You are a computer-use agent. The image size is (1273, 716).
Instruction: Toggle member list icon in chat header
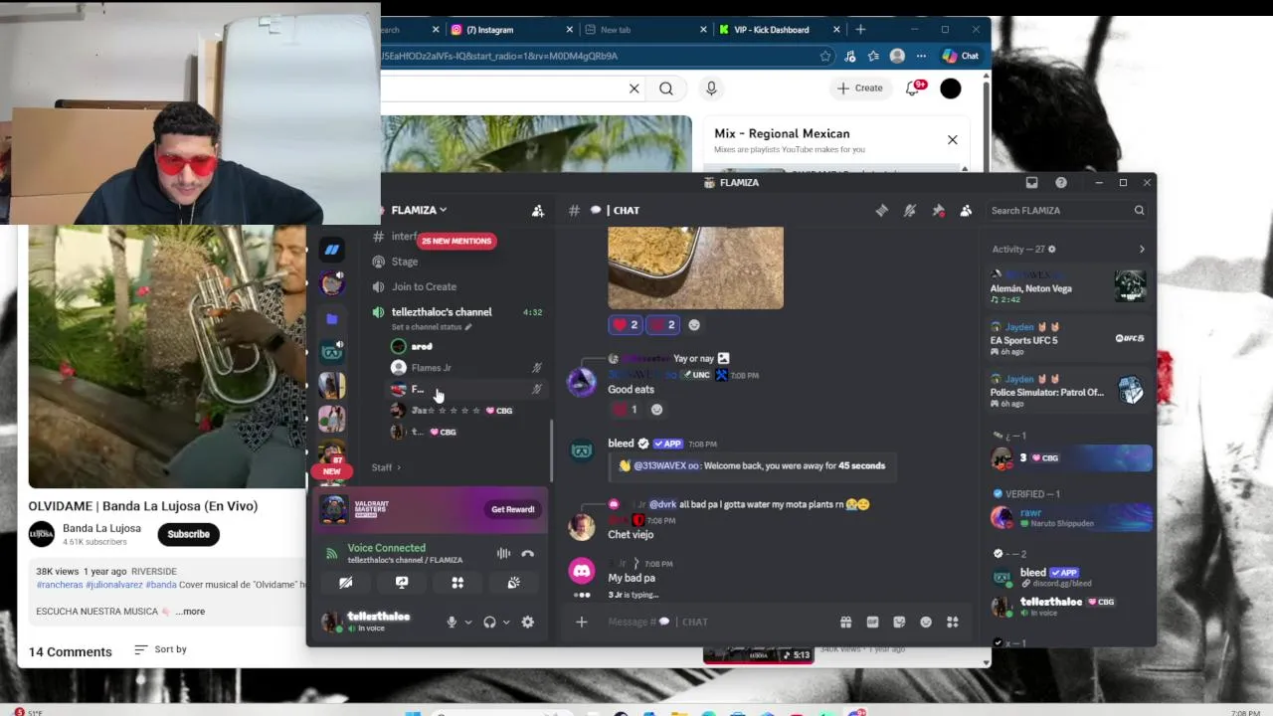pos(966,210)
